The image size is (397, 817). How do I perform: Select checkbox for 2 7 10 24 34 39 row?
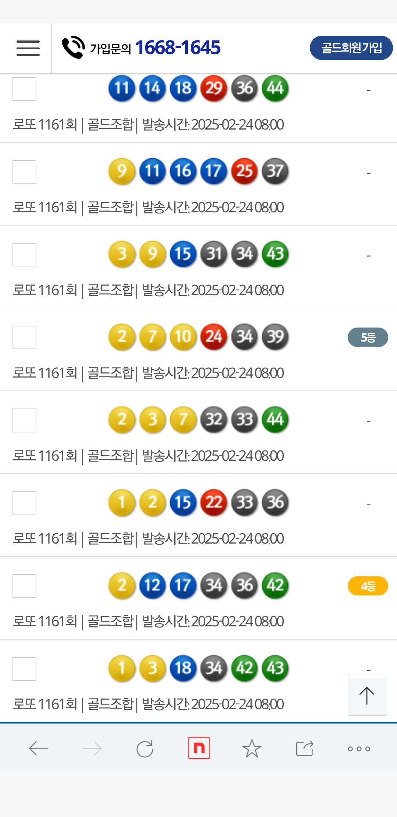point(24,337)
